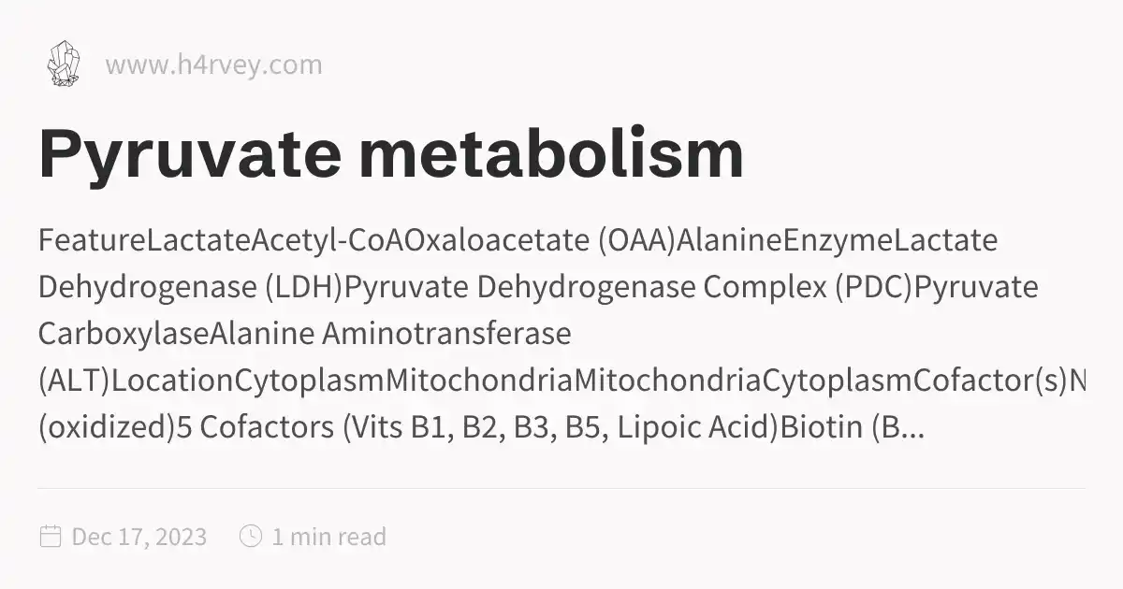Screen dimensions: 1123x589
Task: Click the horizontal divider line
Action: (561, 488)
